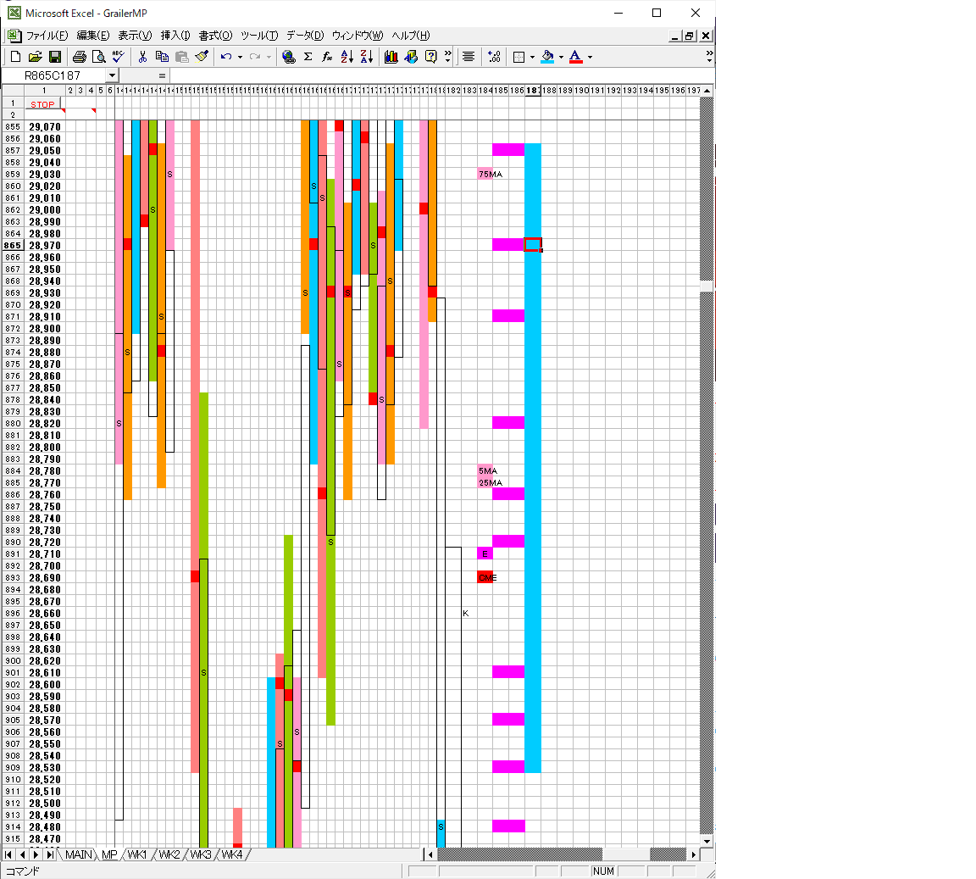Expand the Name Box dropdown arrow
Screen dimensions: 976x879
112,75
